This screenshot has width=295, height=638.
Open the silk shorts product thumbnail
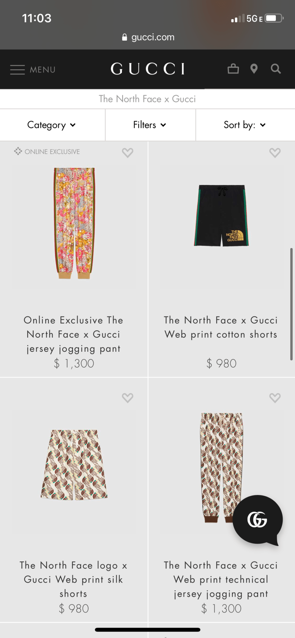pos(74,465)
